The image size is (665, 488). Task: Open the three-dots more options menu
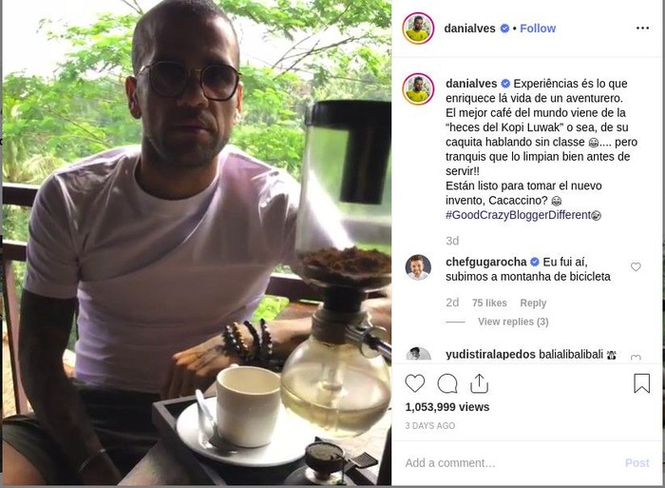point(642,28)
